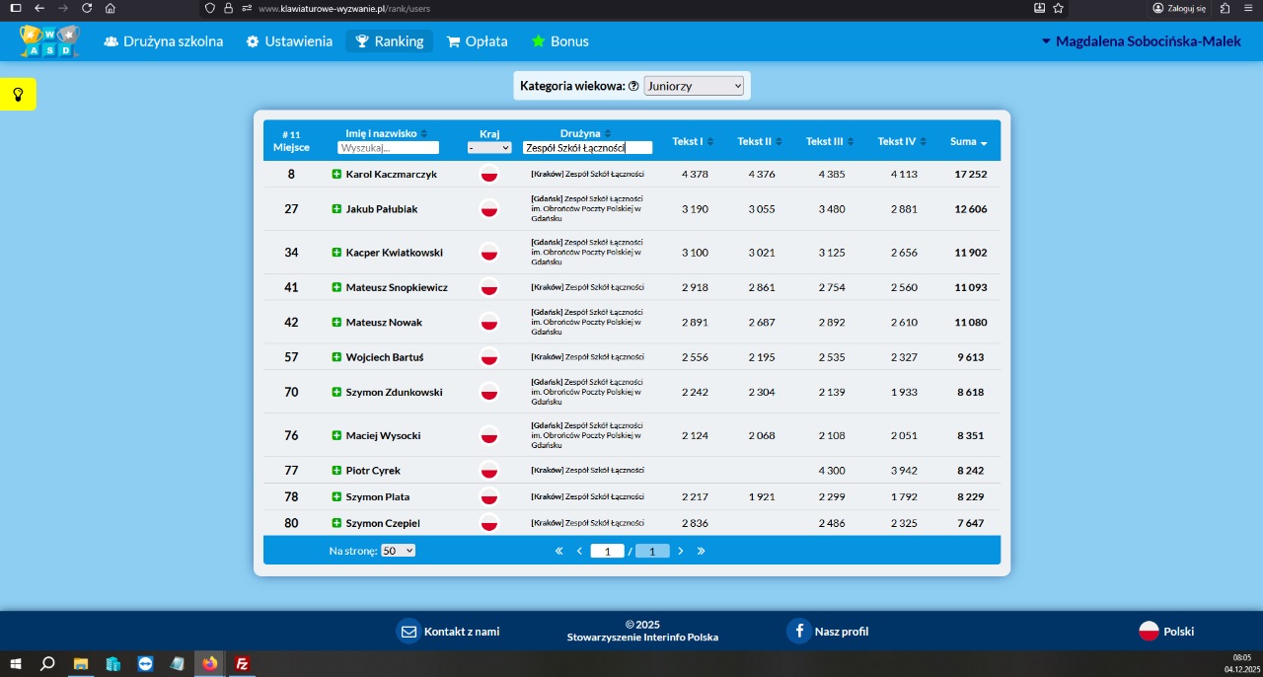
Task: Open the Kraj country filter dropdown
Action: pyautogui.click(x=489, y=148)
